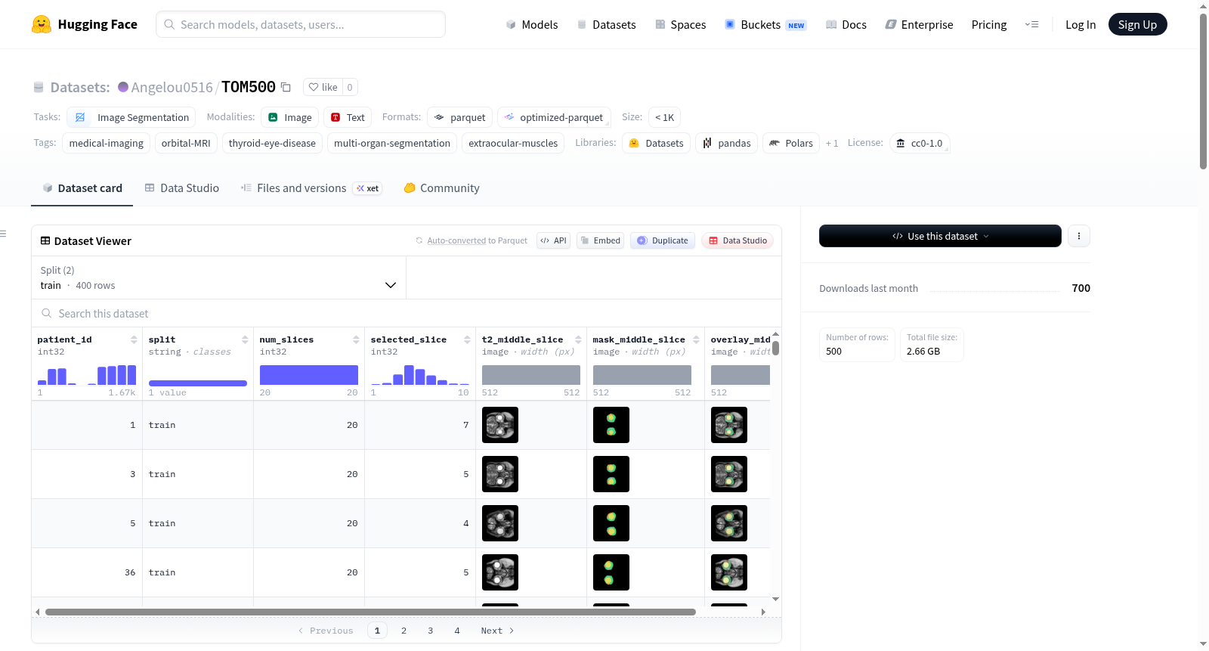Screen dimensions: 1209x651
Task: Go to page 4 of the dataset
Action: 457,631
